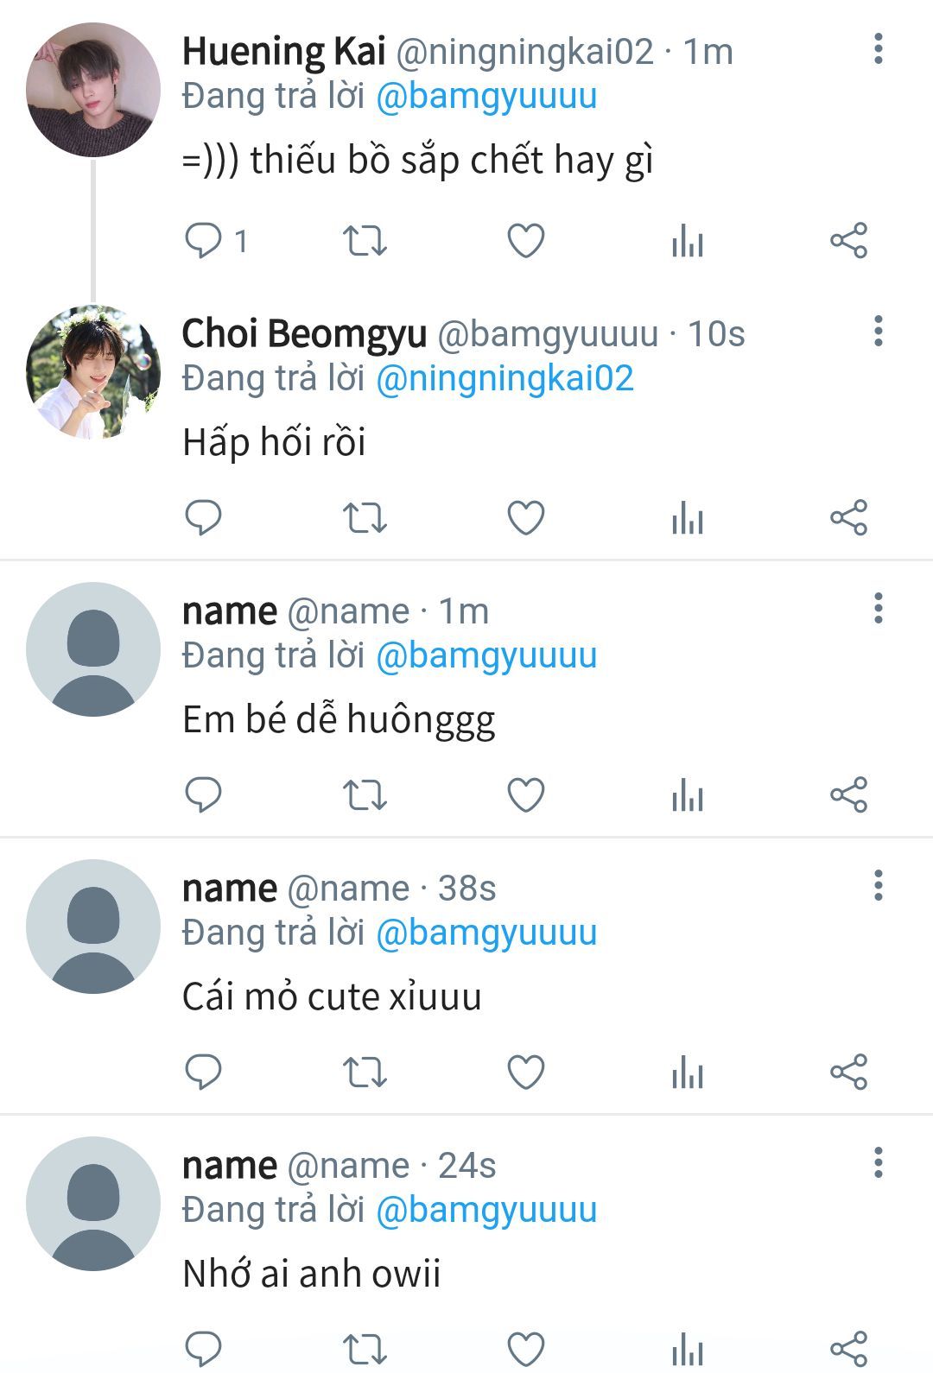This screenshot has width=933, height=1373.
Task: View analytics for 'Cái mỏ cute xỉuuu' tweet
Action: pos(688,1072)
